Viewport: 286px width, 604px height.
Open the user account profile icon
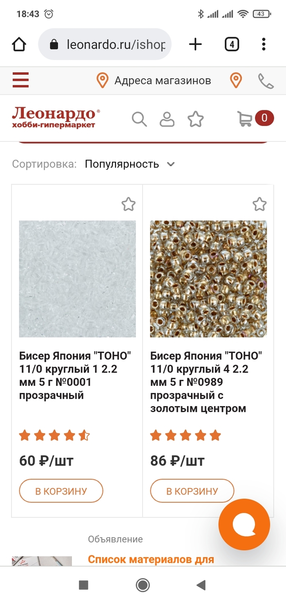tap(167, 119)
